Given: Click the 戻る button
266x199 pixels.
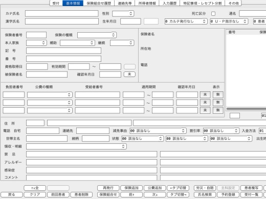Looking at the screenshot, I should point(12,194).
